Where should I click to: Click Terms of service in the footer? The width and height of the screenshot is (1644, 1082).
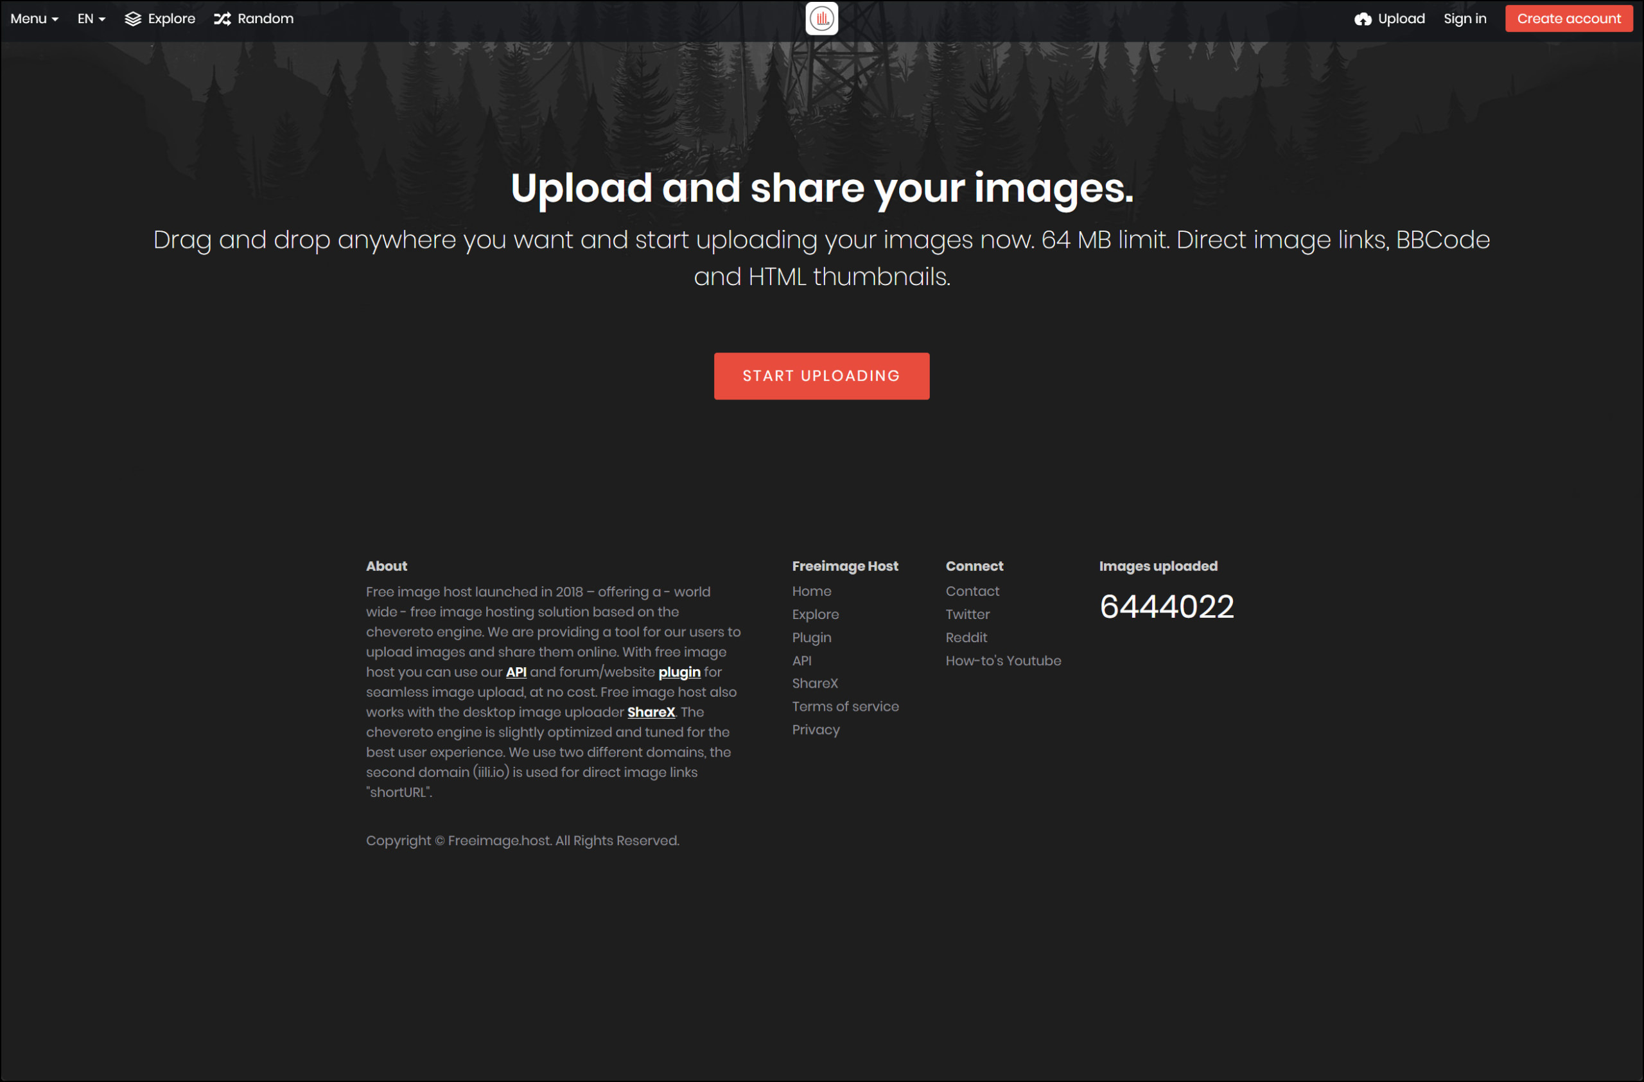(x=846, y=706)
